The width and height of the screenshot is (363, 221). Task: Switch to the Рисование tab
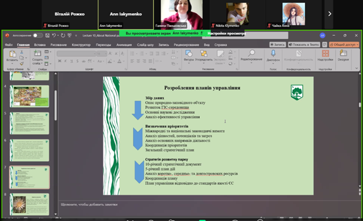tap(58, 44)
